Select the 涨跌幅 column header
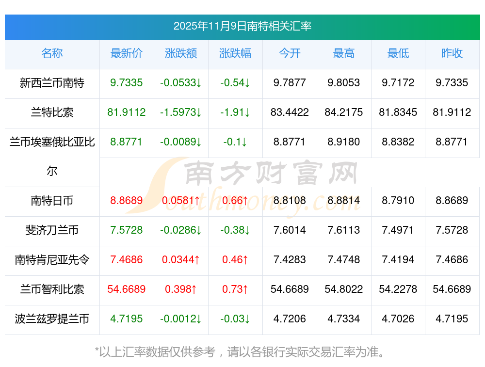The width and height of the screenshot is (485, 367). pyautogui.click(x=235, y=54)
